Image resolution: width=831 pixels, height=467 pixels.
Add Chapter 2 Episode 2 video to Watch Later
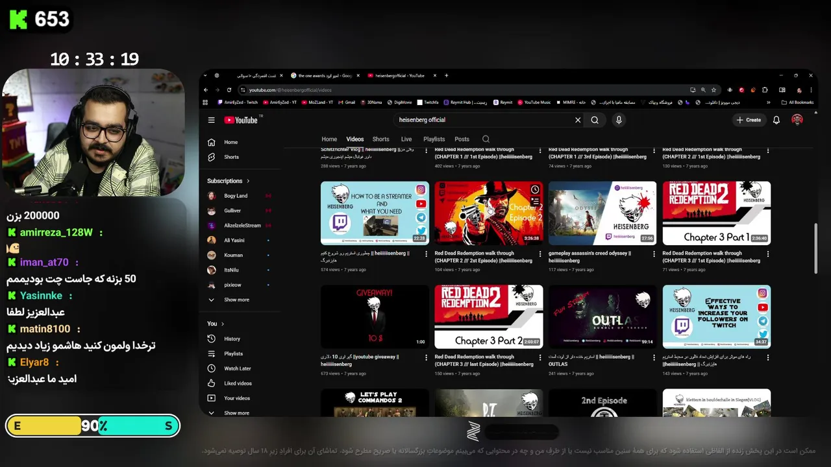point(534,189)
